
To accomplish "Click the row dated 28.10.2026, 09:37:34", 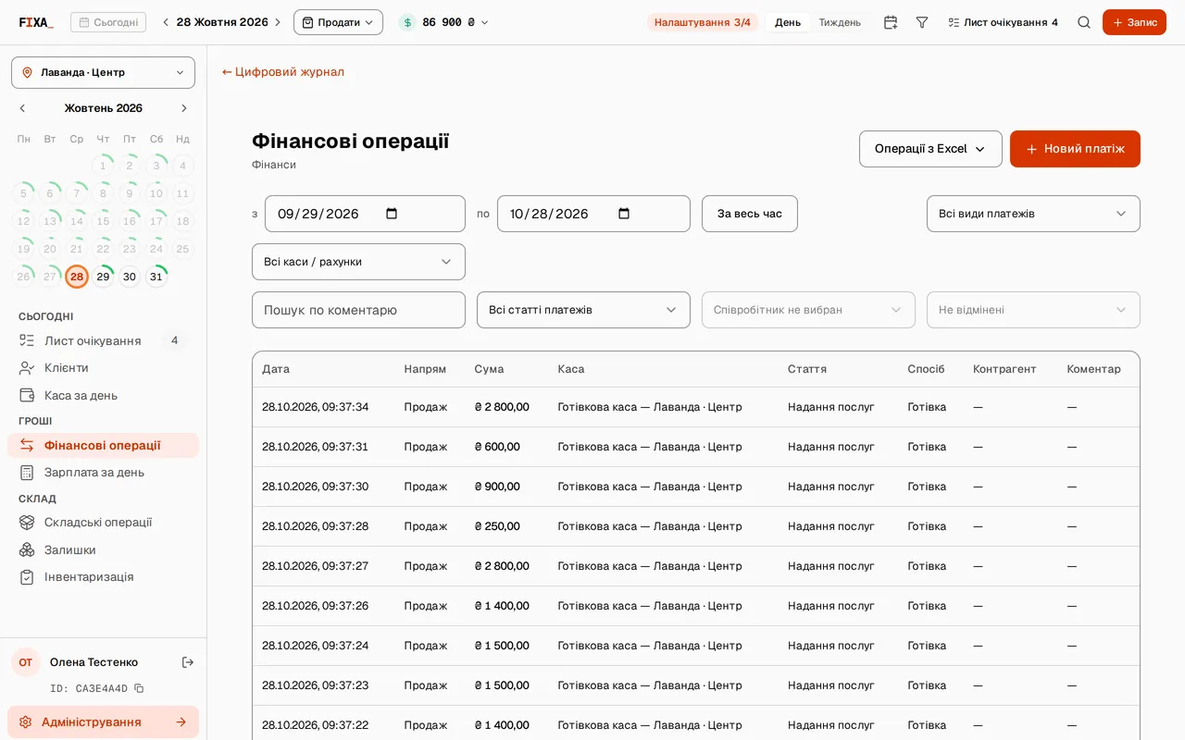I will (695, 407).
